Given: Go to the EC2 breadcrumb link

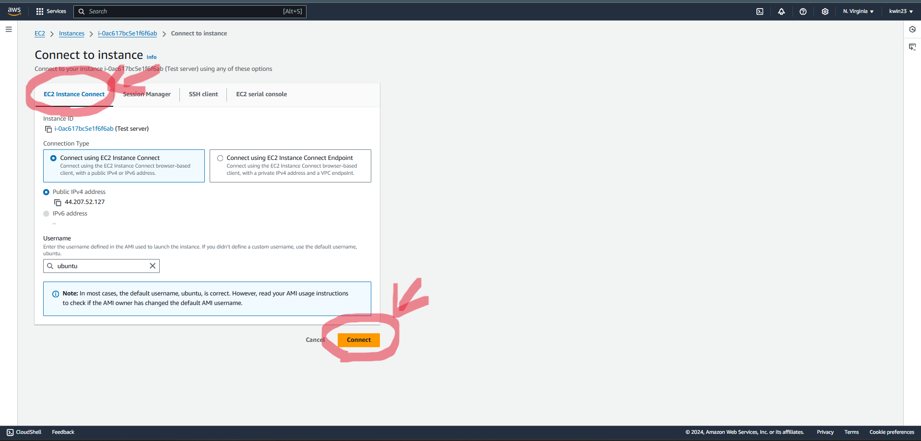Looking at the screenshot, I should click(40, 34).
